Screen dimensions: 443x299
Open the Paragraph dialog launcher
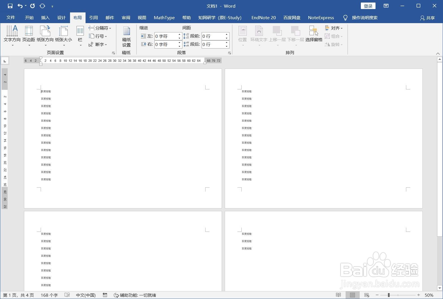coord(230,53)
